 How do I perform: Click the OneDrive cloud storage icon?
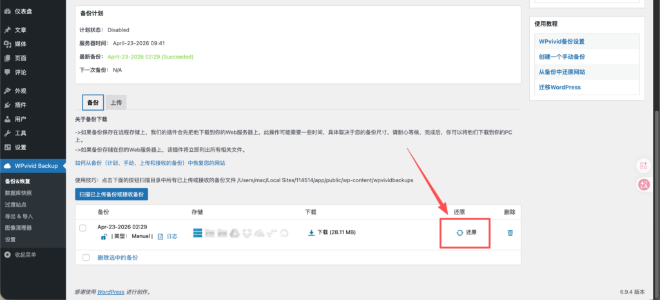tap(259, 233)
